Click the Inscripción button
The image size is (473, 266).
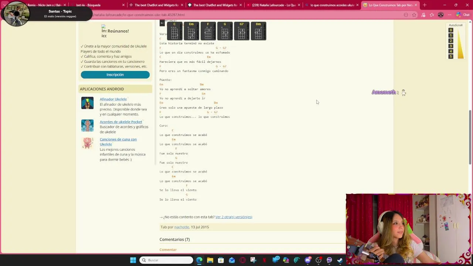115,75
